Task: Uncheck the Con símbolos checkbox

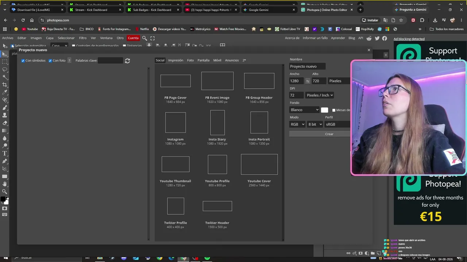Action: tap(23, 61)
